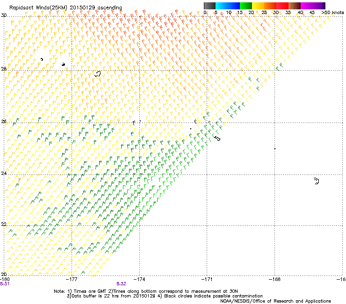
Task: Click the island outline east of -168 below 24N
Action: click(x=316, y=181)
